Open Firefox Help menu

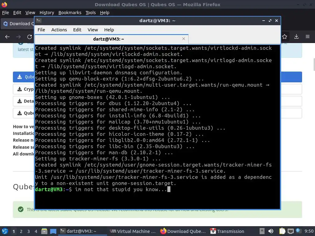pos(105,13)
